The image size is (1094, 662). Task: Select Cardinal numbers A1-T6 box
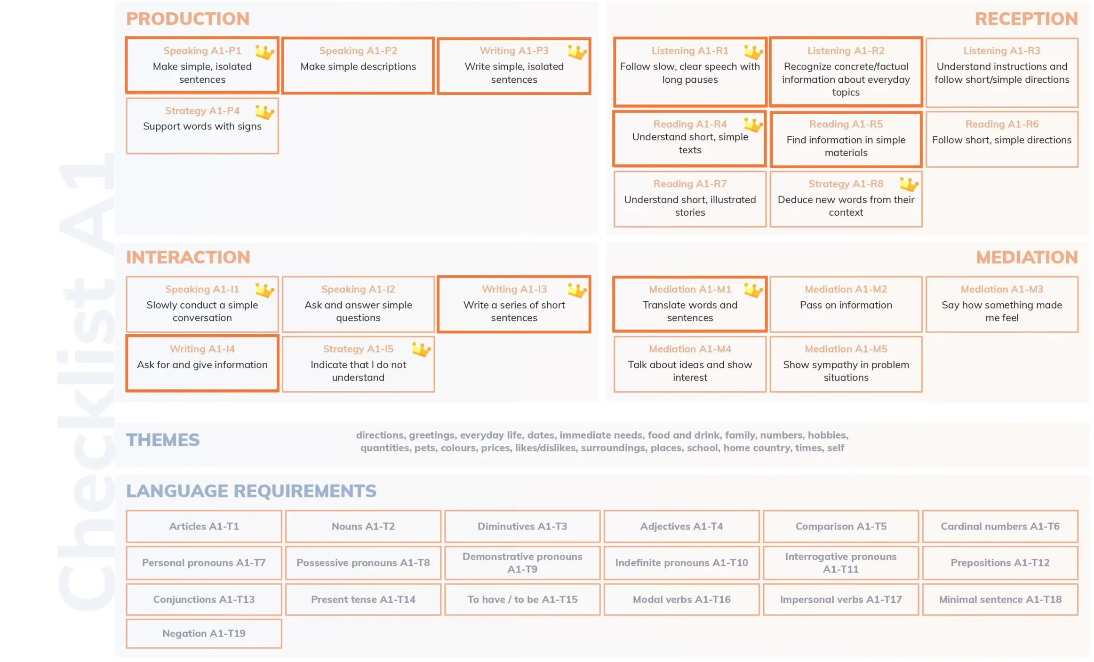click(x=1000, y=526)
